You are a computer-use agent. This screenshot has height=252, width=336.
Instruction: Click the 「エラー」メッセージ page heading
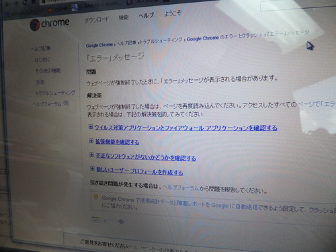(116, 57)
